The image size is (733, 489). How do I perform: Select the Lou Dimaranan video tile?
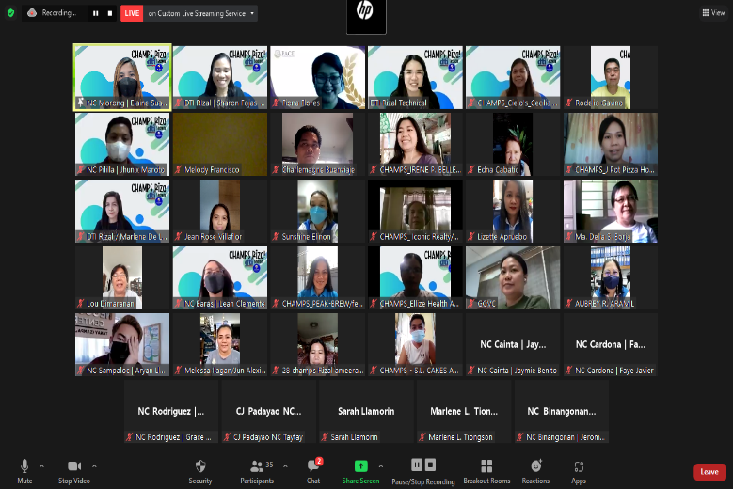(122, 277)
